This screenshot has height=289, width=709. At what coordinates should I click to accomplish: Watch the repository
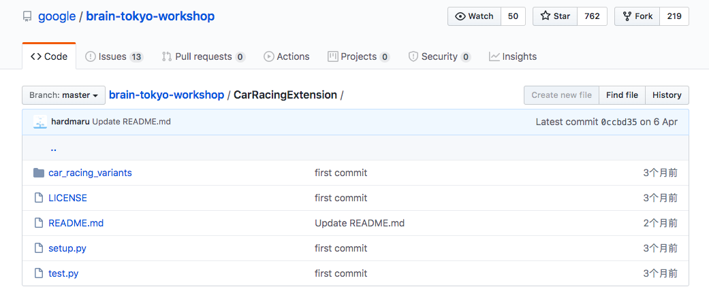click(474, 16)
